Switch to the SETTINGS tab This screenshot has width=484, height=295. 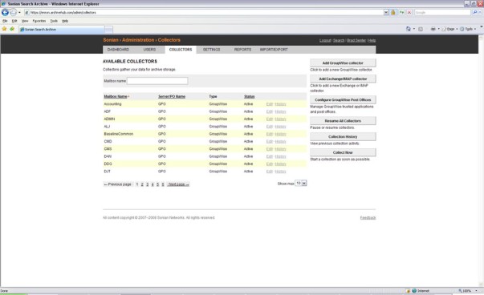pyautogui.click(x=211, y=50)
